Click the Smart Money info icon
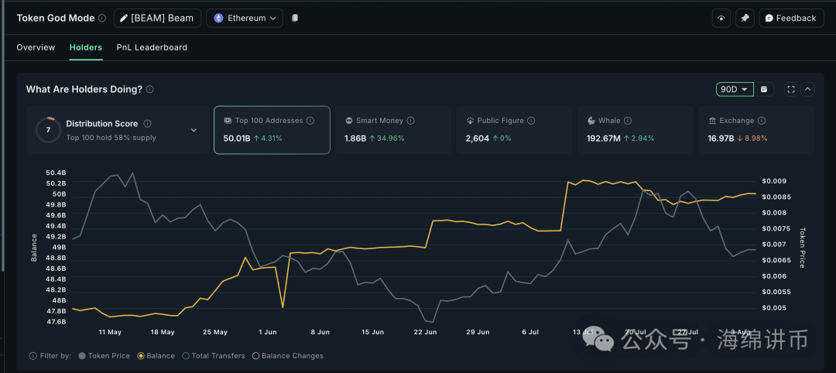Image resolution: width=836 pixels, height=373 pixels. [410, 121]
